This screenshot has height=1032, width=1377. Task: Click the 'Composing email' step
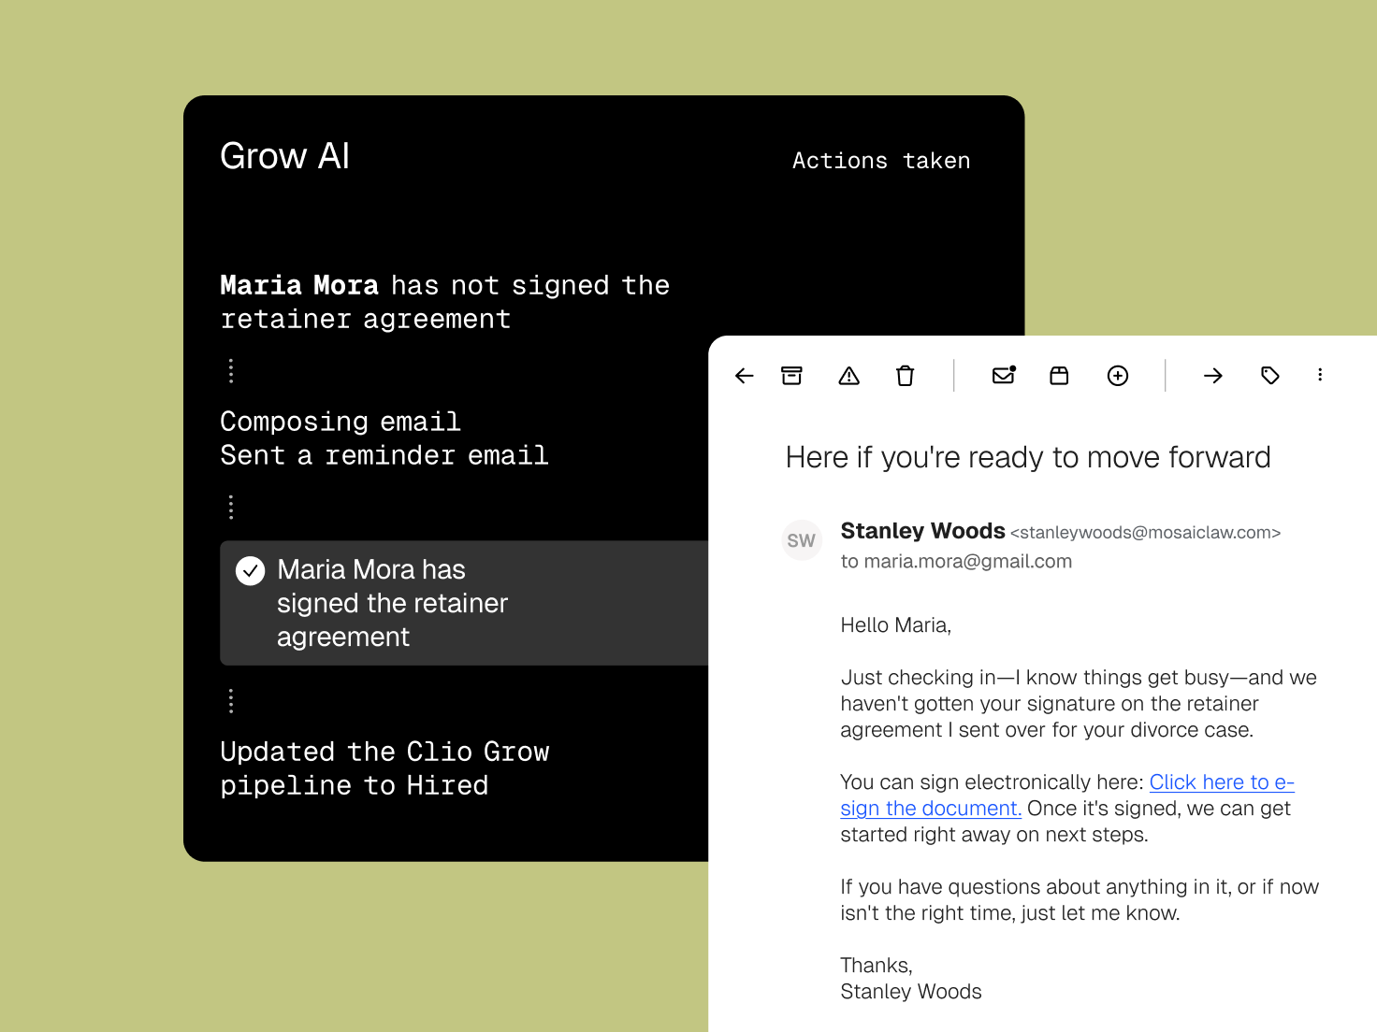(341, 422)
